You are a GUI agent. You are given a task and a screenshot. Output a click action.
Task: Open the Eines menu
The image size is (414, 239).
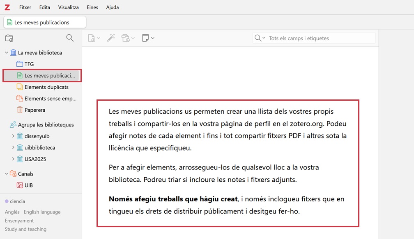tap(92, 7)
